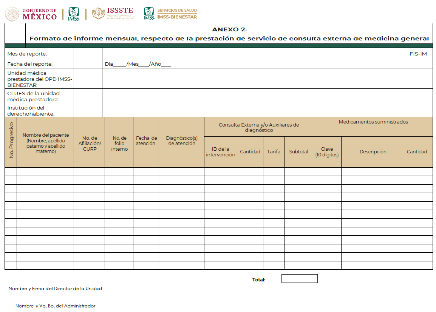Screen dimensions: 436x312
Task: Click the Medicamentos suministrados group header
Action: point(373,122)
